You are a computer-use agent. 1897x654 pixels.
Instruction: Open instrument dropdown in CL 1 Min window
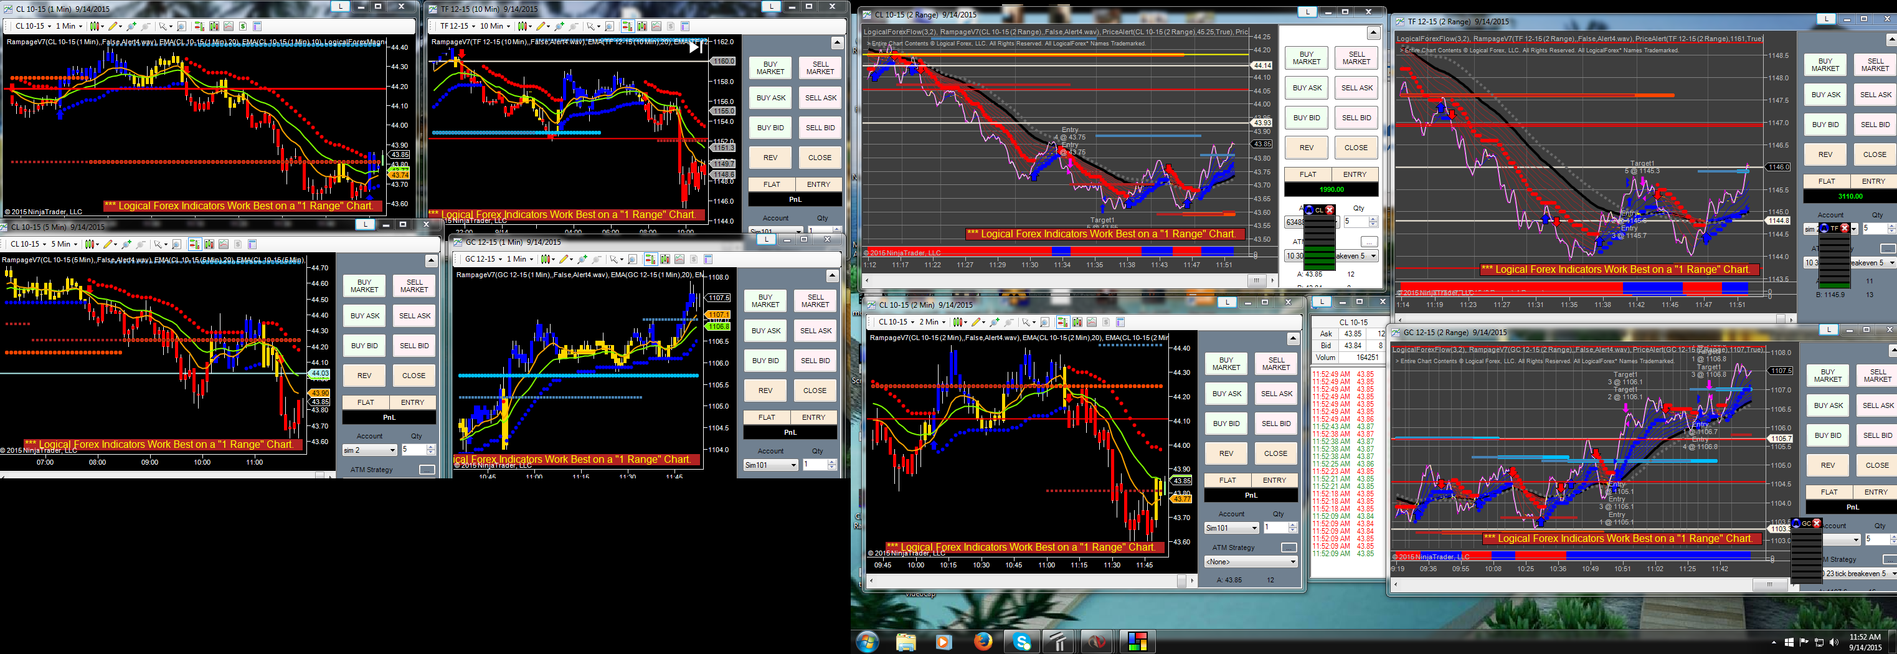pyautogui.click(x=32, y=26)
